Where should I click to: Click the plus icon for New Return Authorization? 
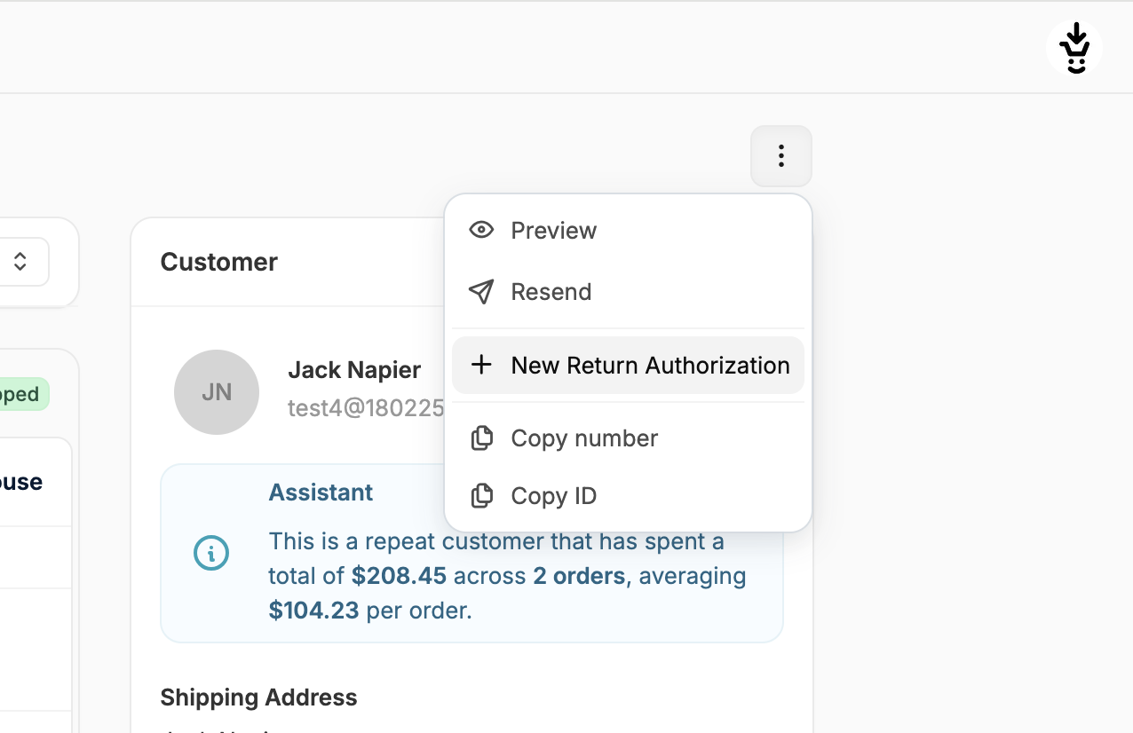[481, 365]
